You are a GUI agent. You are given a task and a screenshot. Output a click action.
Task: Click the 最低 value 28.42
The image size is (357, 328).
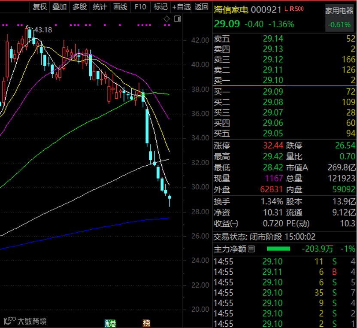coord(273,167)
